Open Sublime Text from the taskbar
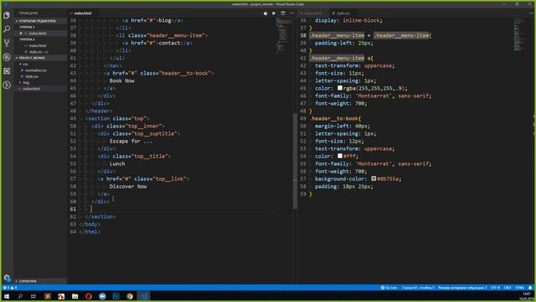Screen dimensions: 536x302 (x=48, y=296)
